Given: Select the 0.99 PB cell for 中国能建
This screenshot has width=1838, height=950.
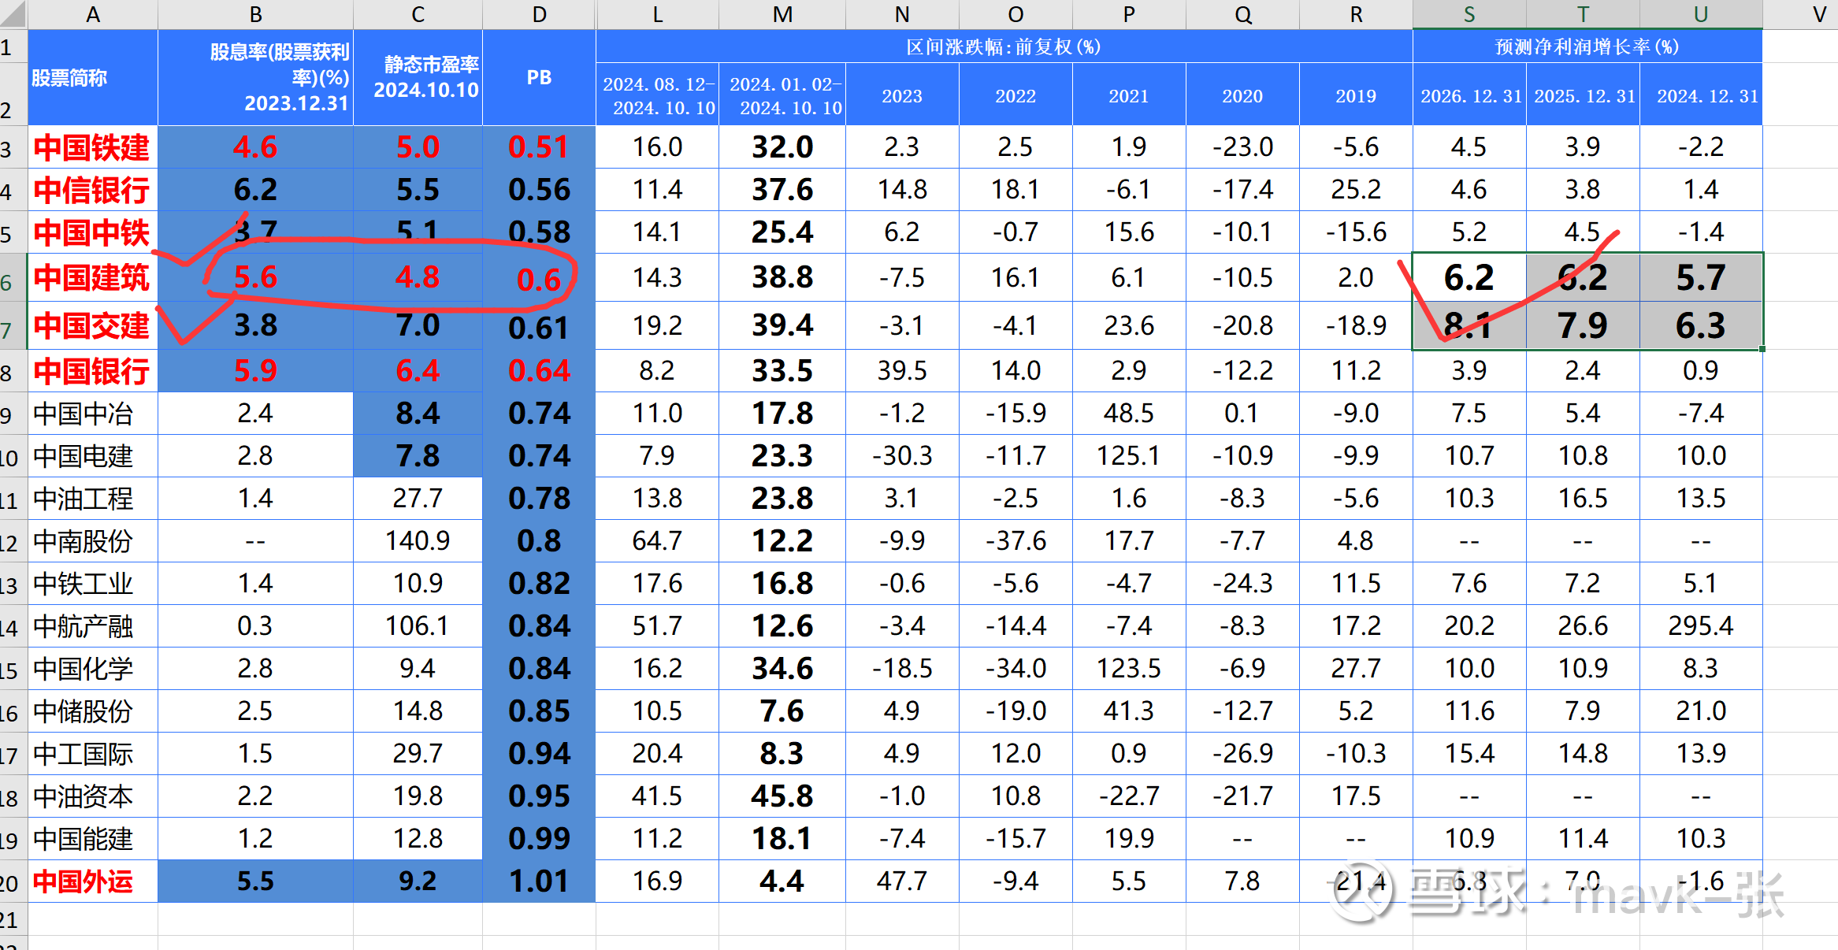Looking at the screenshot, I should tap(539, 839).
